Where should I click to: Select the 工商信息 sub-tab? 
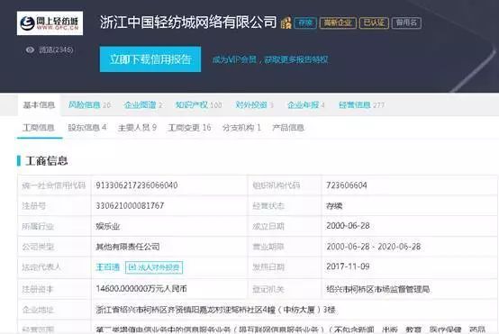click(x=39, y=128)
